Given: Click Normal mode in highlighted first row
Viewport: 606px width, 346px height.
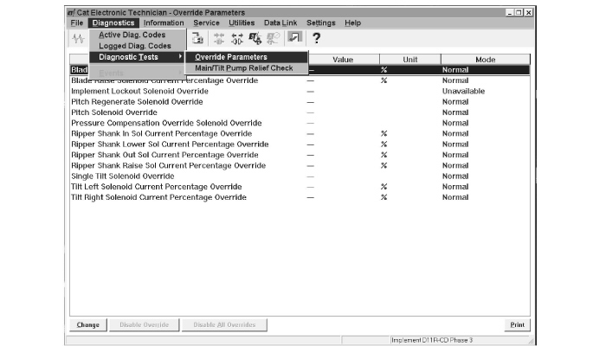Looking at the screenshot, I should [455, 70].
